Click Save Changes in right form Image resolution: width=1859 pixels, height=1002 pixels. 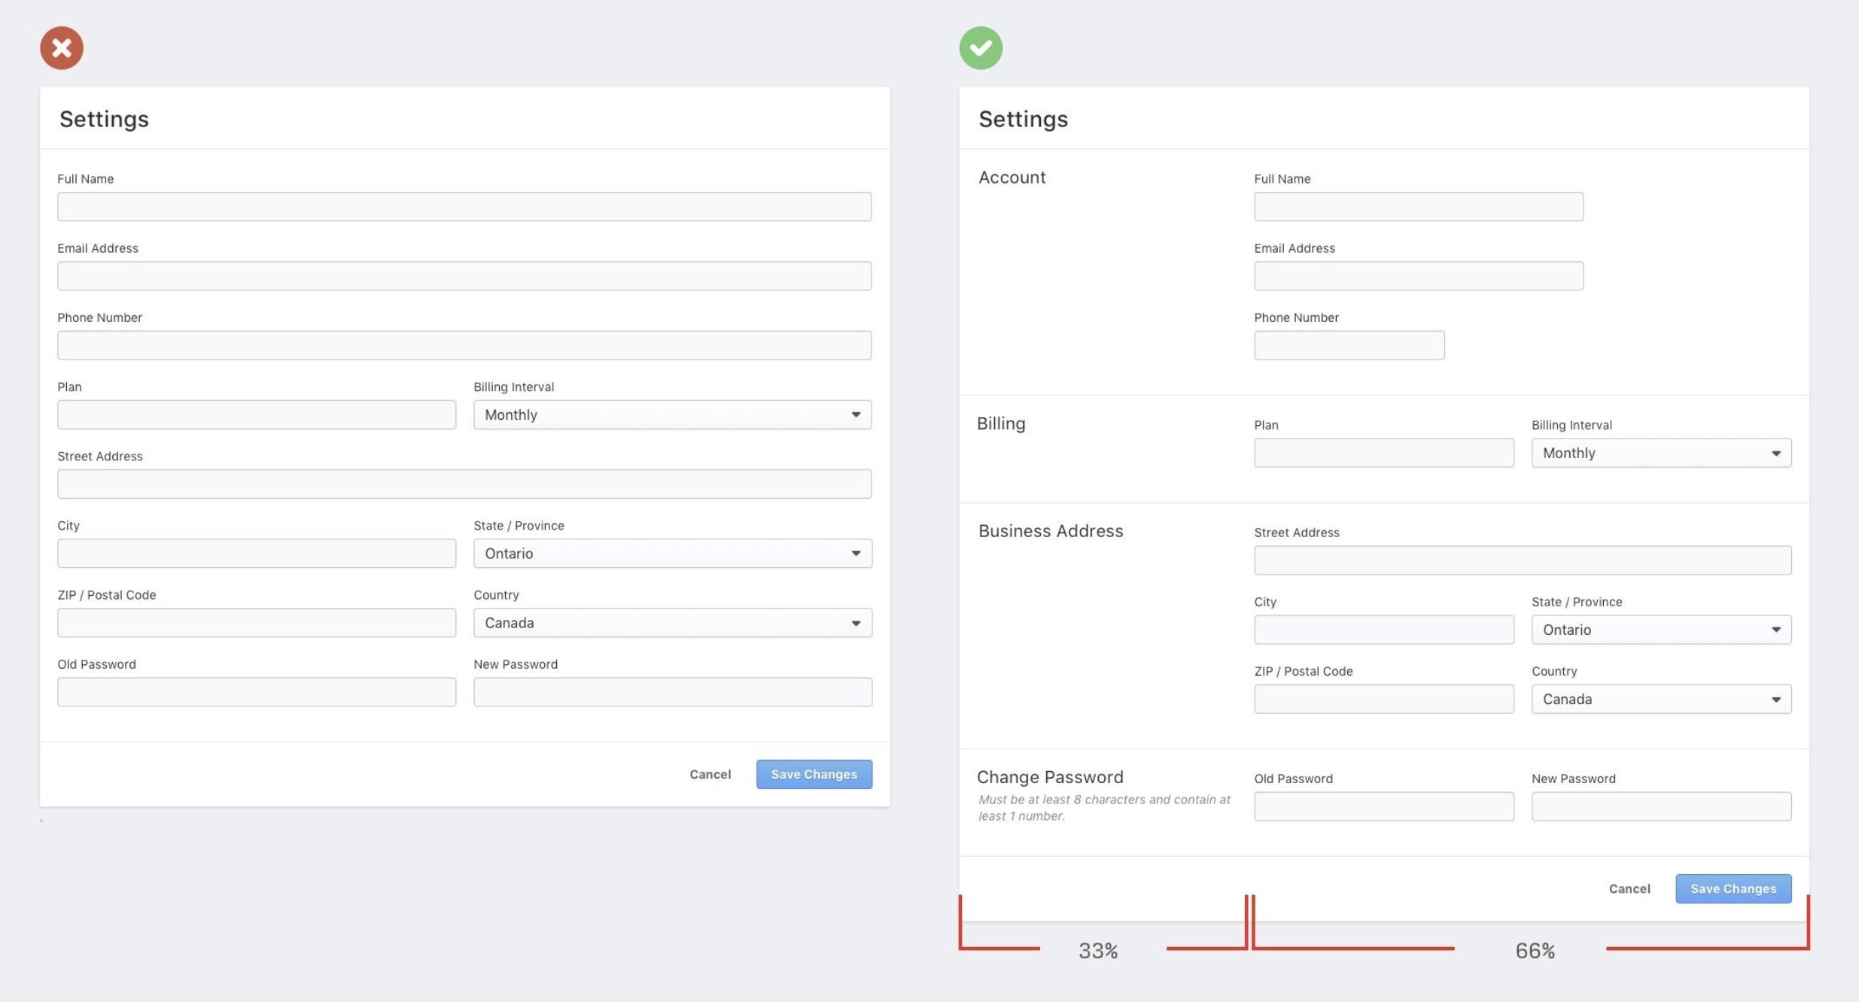coord(1733,888)
